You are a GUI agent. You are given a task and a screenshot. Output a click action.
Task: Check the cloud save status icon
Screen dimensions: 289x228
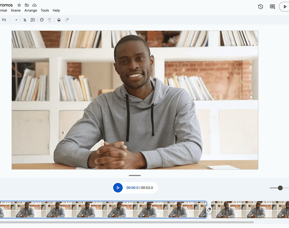click(x=34, y=5)
